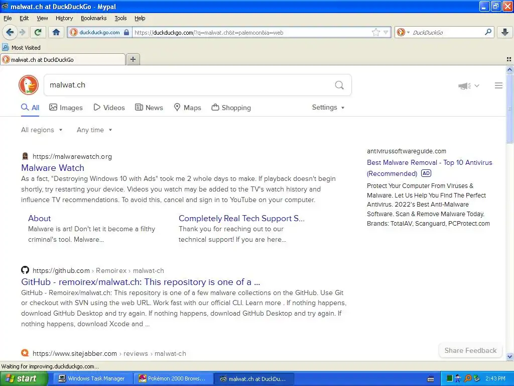Open the File menu

click(x=8, y=18)
